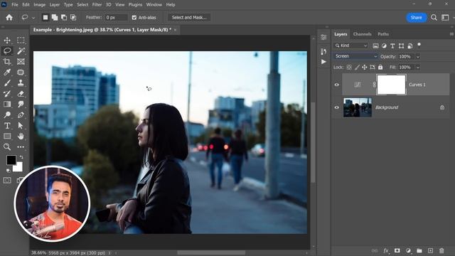Click the Feather value field
455x256 pixels.
point(116,17)
